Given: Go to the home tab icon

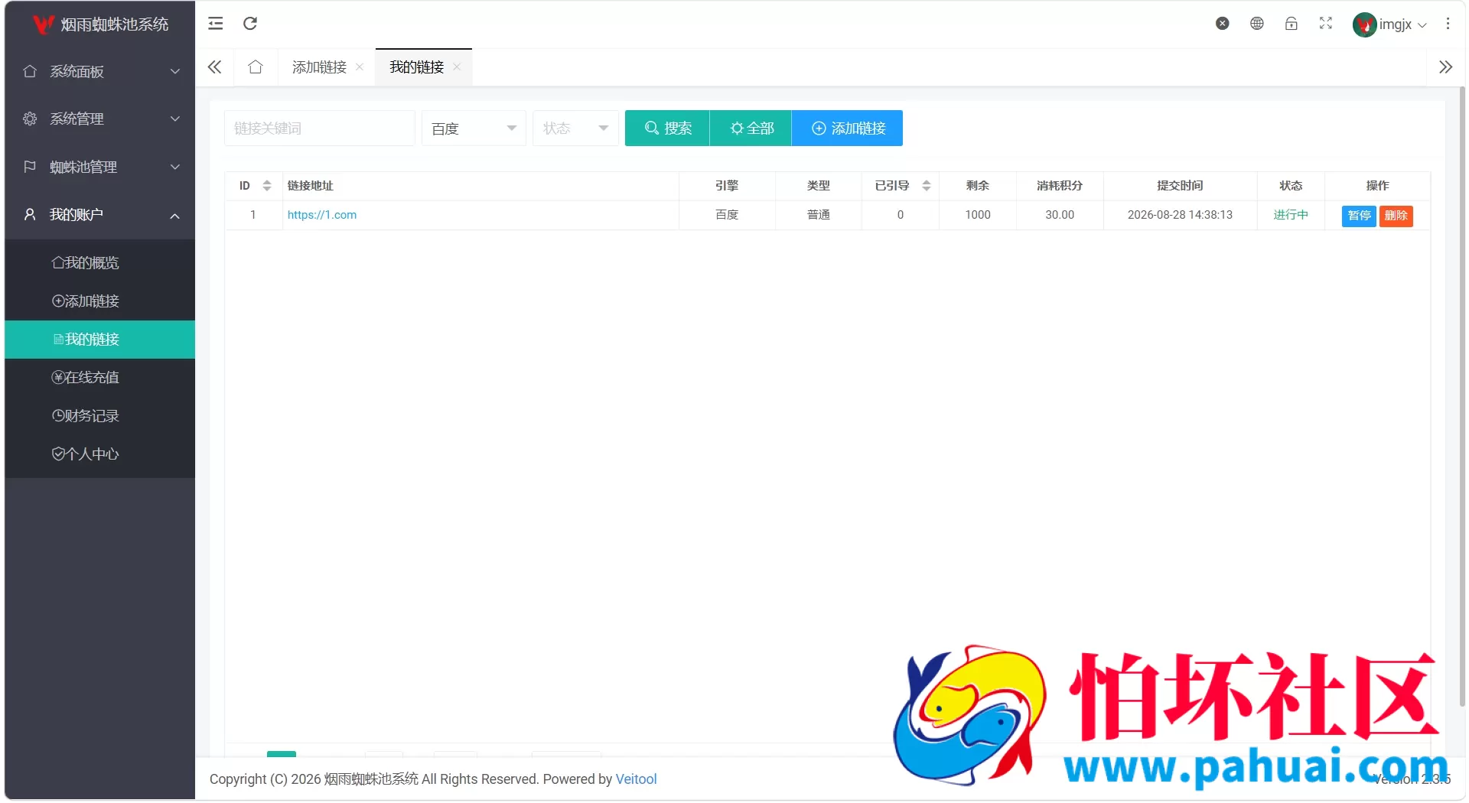Looking at the screenshot, I should [x=256, y=67].
